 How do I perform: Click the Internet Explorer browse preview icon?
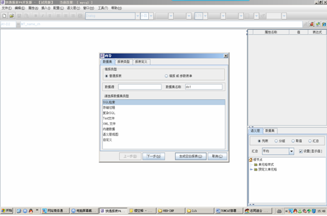tap(324, 24)
